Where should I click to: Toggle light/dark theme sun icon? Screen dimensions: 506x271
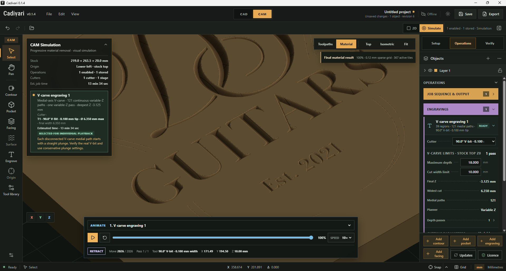448,14
